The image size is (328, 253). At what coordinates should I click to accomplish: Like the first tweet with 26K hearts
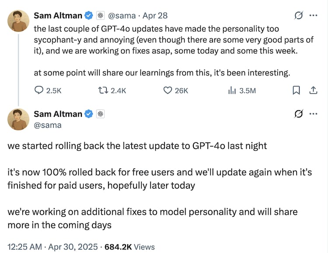[167, 91]
